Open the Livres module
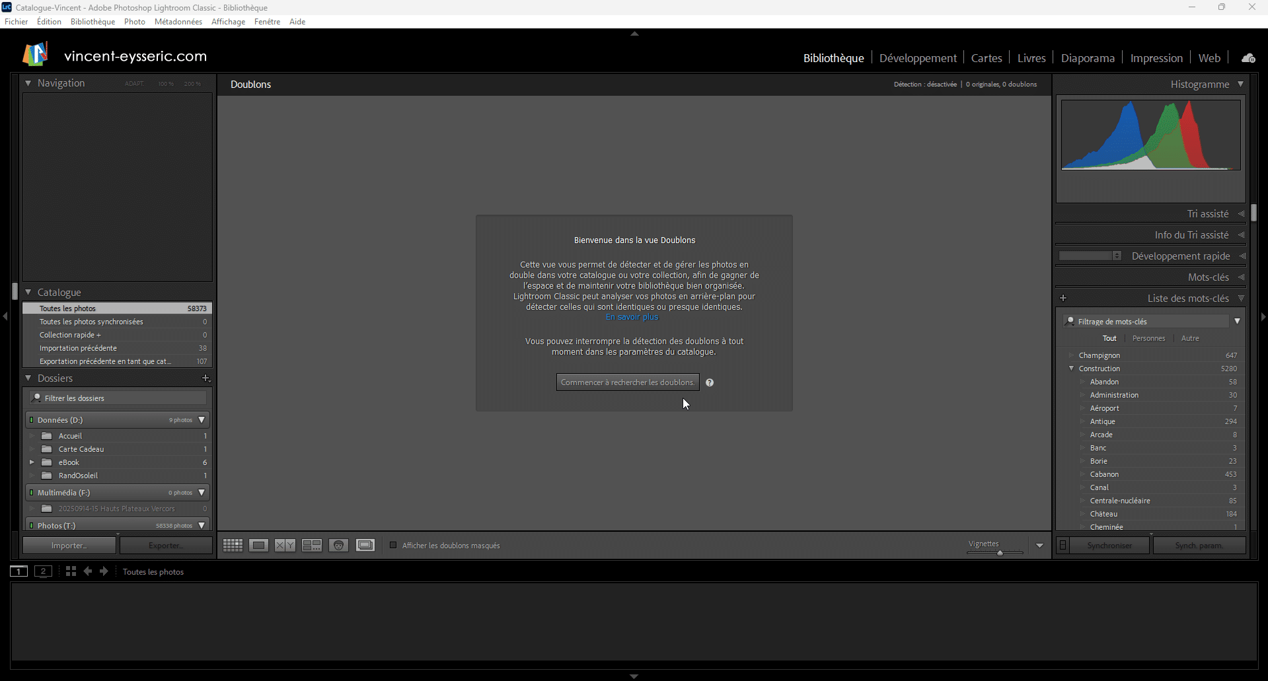1268x681 pixels. 1031,58
